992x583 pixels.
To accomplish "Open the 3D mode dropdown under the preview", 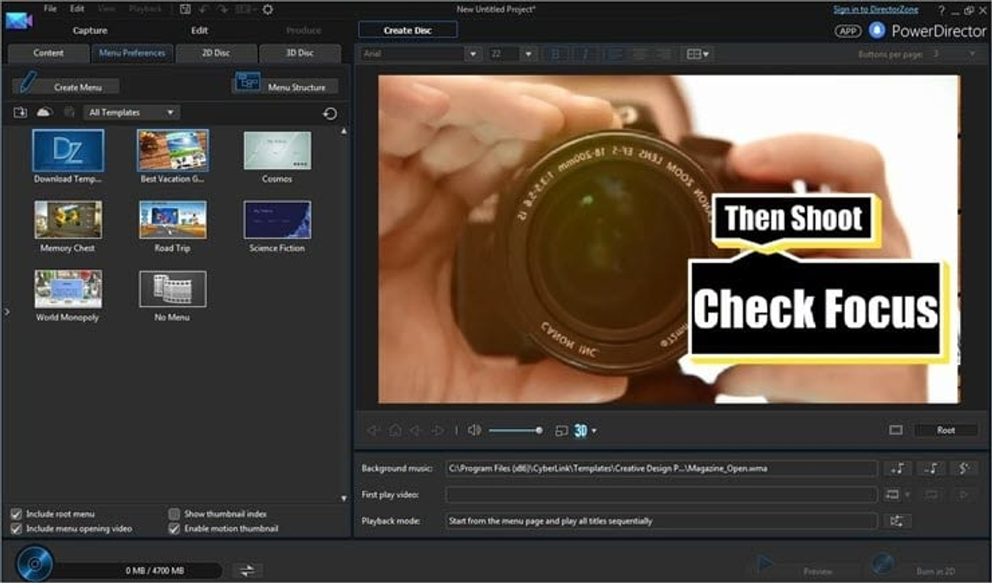I will point(584,429).
